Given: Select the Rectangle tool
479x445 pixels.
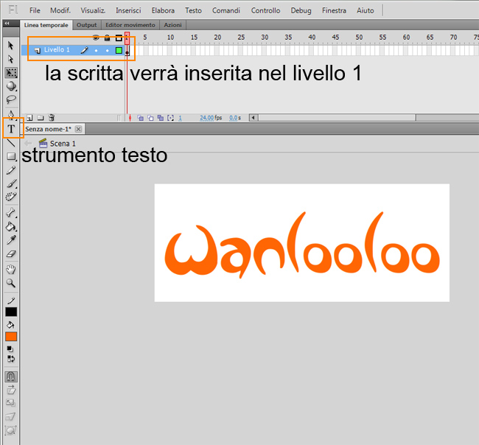Looking at the screenshot, I should pyautogui.click(x=11, y=156).
